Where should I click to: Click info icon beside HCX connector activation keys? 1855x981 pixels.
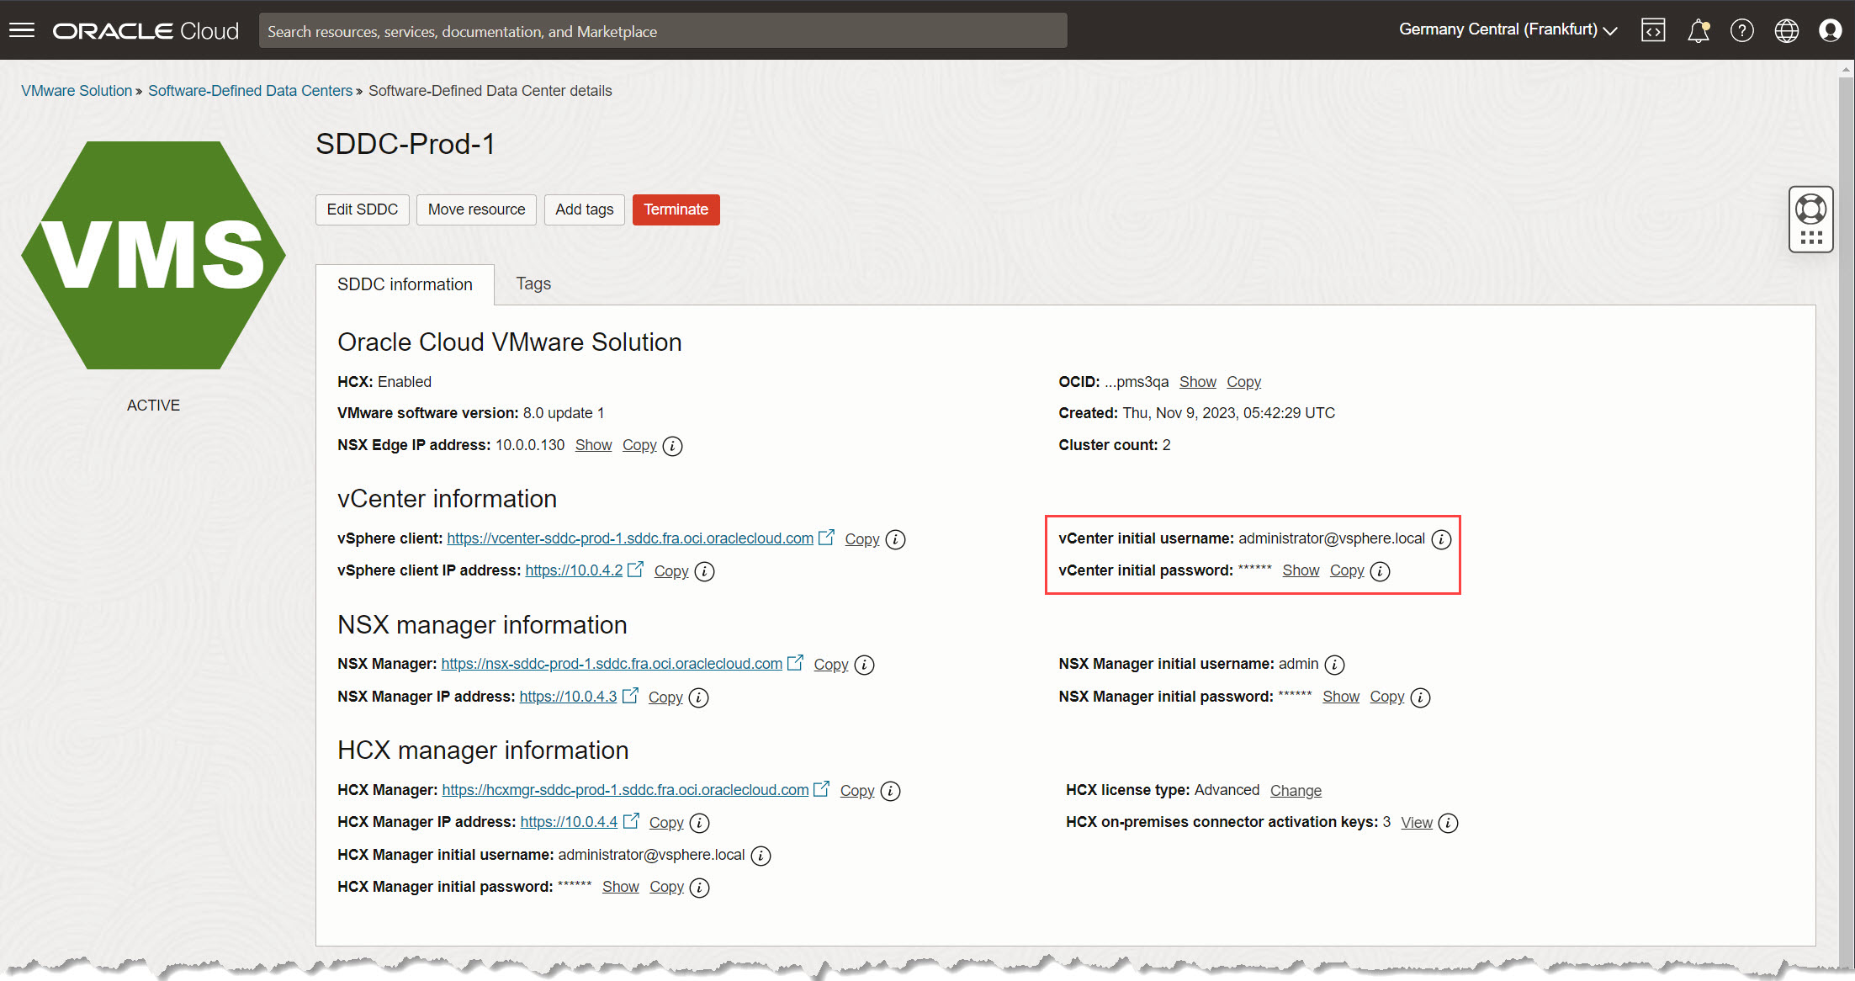coord(1448,823)
